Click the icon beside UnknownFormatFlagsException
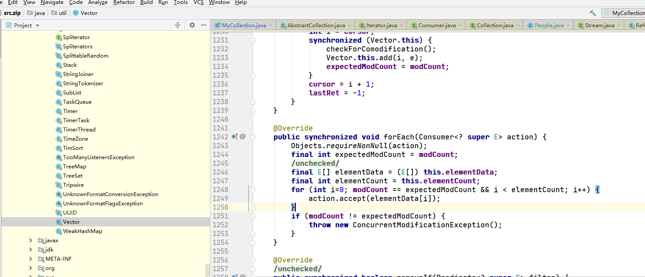This screenshot has height=277, width=645. (59, 204)
